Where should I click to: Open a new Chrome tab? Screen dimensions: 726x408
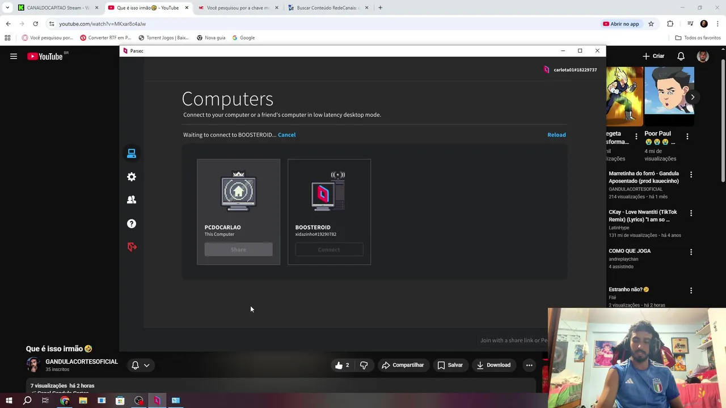pyautogui.click(x=380, y=8)
